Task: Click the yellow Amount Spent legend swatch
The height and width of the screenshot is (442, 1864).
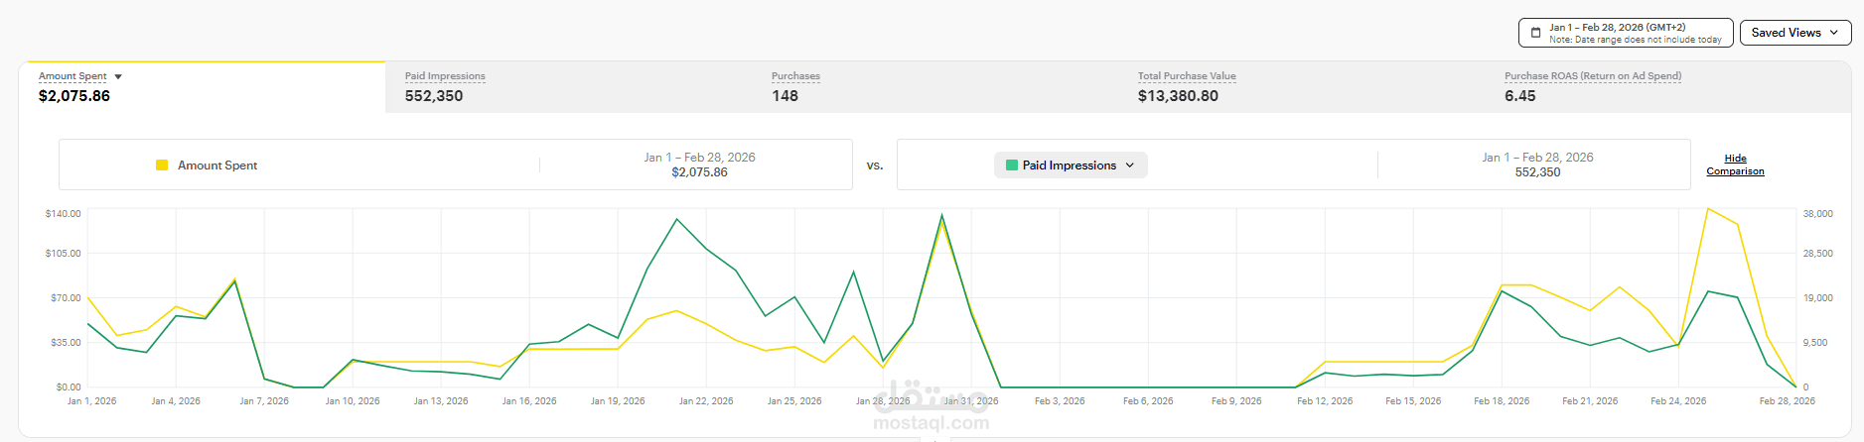Action: pyautogui.click(x=162, y=166)
